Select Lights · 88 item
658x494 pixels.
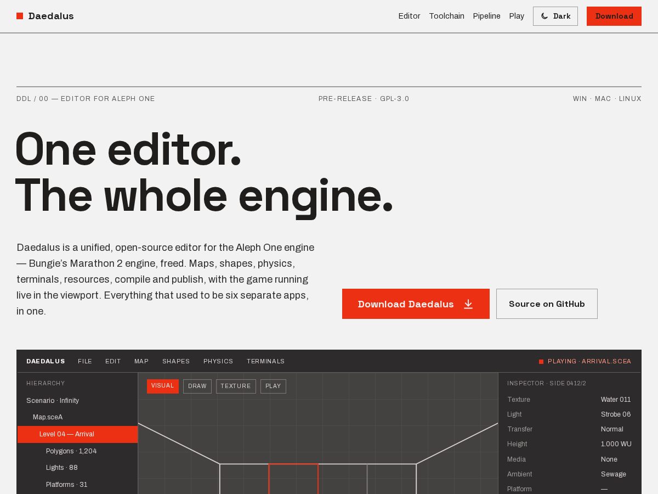click(77, 468)
